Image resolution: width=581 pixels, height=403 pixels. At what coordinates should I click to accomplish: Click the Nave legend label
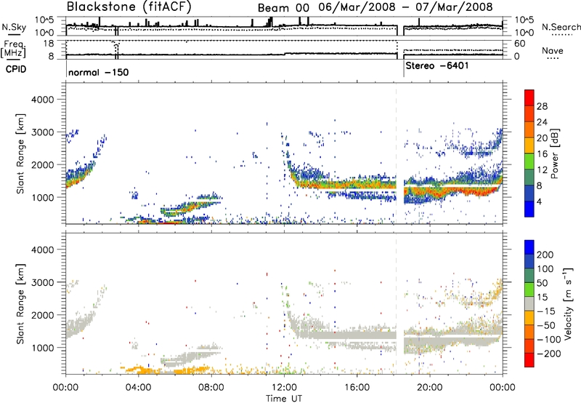tap(553, 51)
